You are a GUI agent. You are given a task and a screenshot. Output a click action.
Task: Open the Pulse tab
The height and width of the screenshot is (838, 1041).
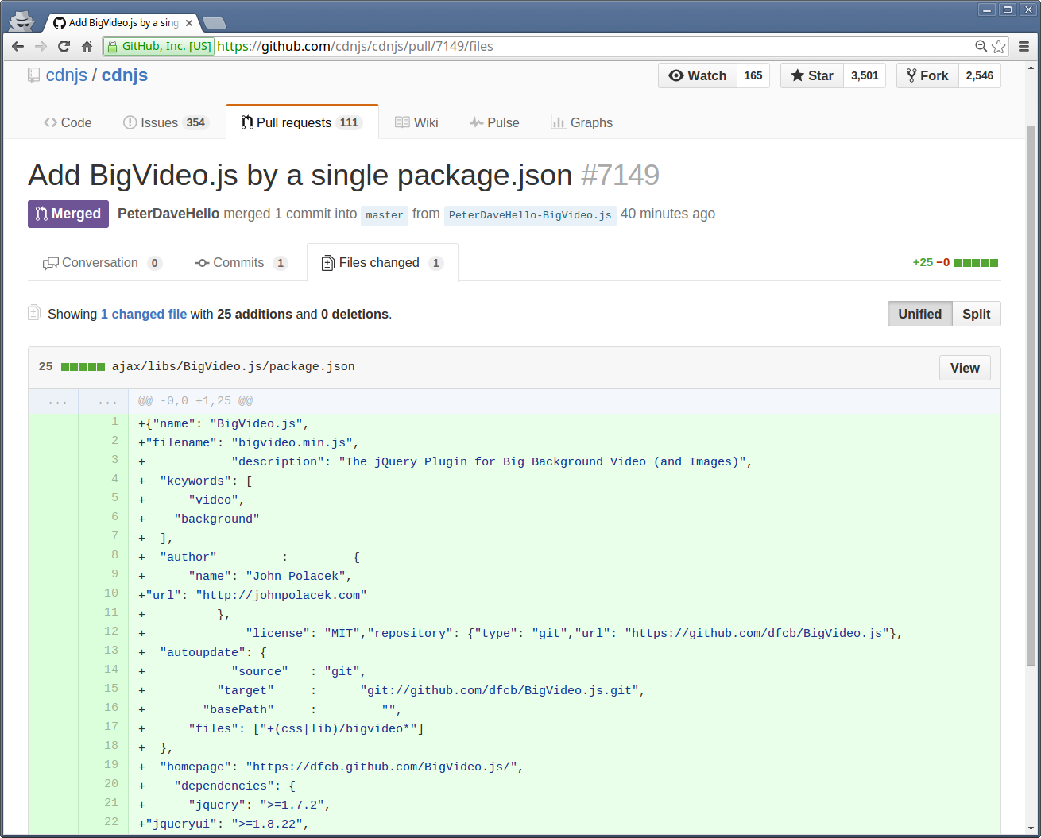pyautogui.click(x=494, y=122)
